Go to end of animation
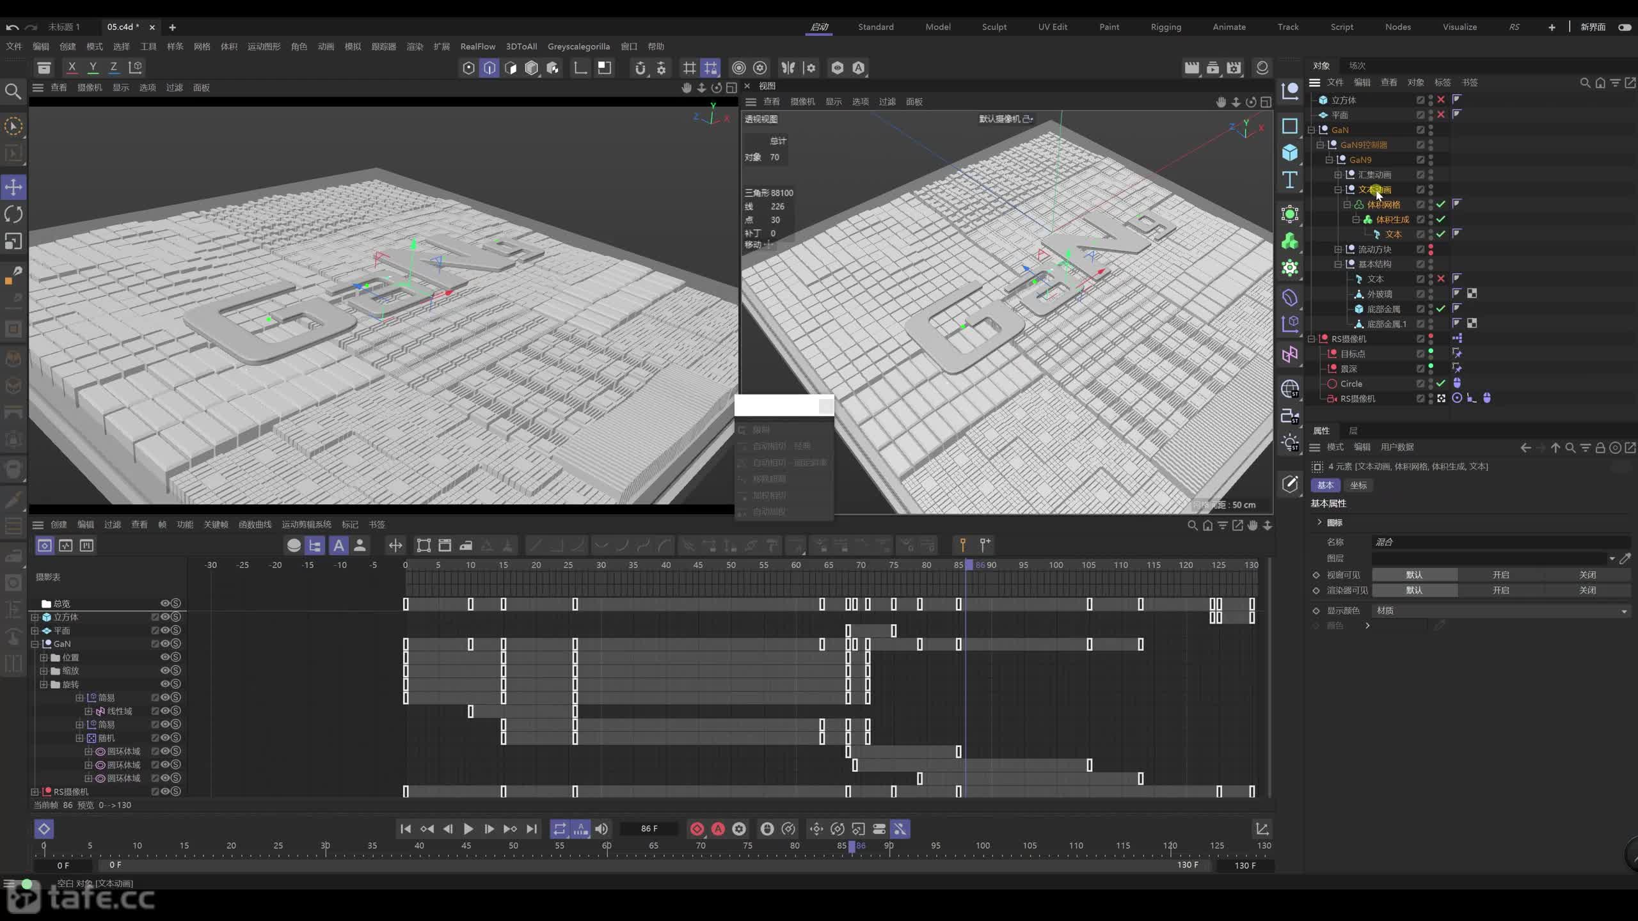 (532, 829)
